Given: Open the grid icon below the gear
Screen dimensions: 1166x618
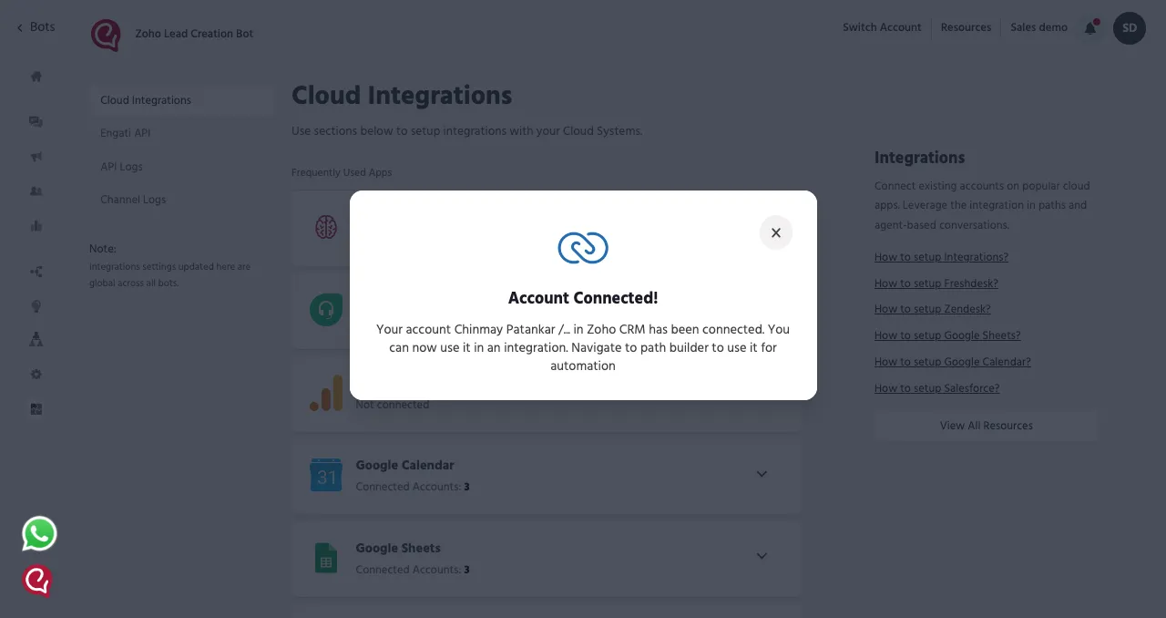Looking at the screenshot, I should (x=36, y=409).
